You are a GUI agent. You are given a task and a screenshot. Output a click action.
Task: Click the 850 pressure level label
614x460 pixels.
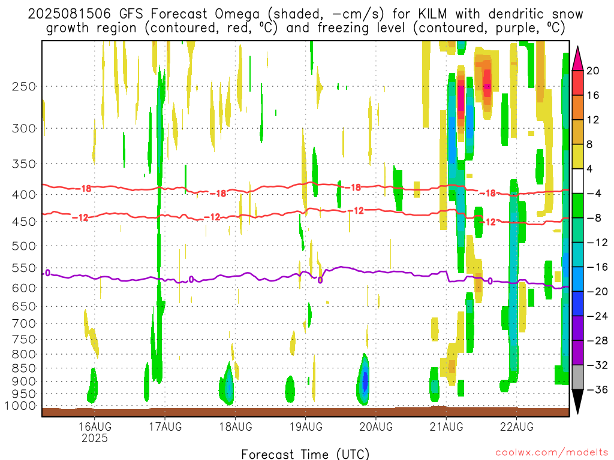[24, 368]
